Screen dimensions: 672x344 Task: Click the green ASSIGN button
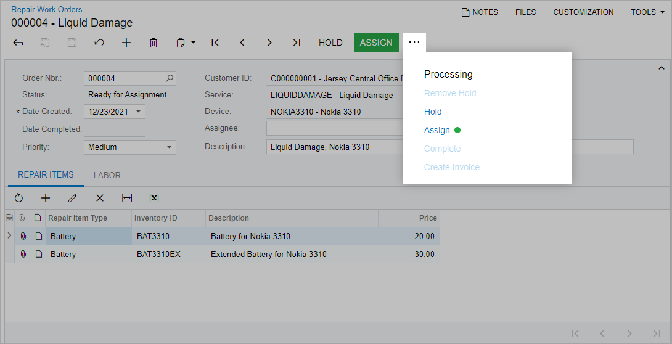[376, 43]
